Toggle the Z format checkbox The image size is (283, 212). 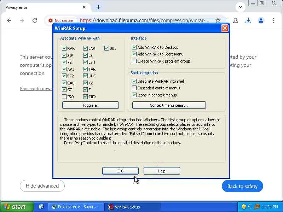coord(85,90)
